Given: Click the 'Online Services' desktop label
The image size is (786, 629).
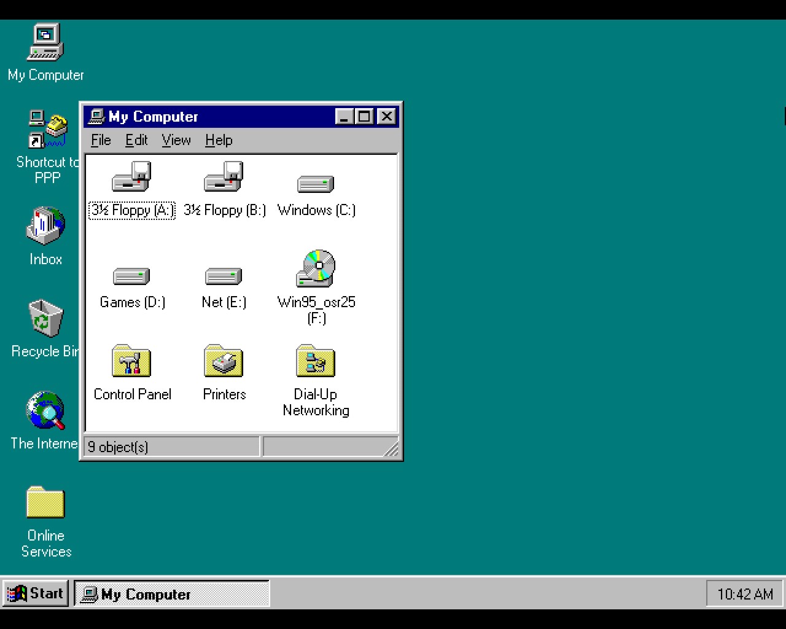Looking at the screenshot, I should [46, 544].
